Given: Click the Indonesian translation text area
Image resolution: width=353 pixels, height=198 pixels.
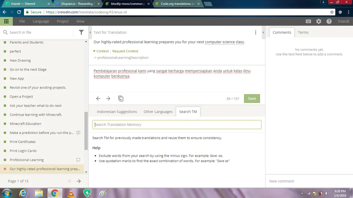Looking at the screenshot, I should click(x=177, y=78).
